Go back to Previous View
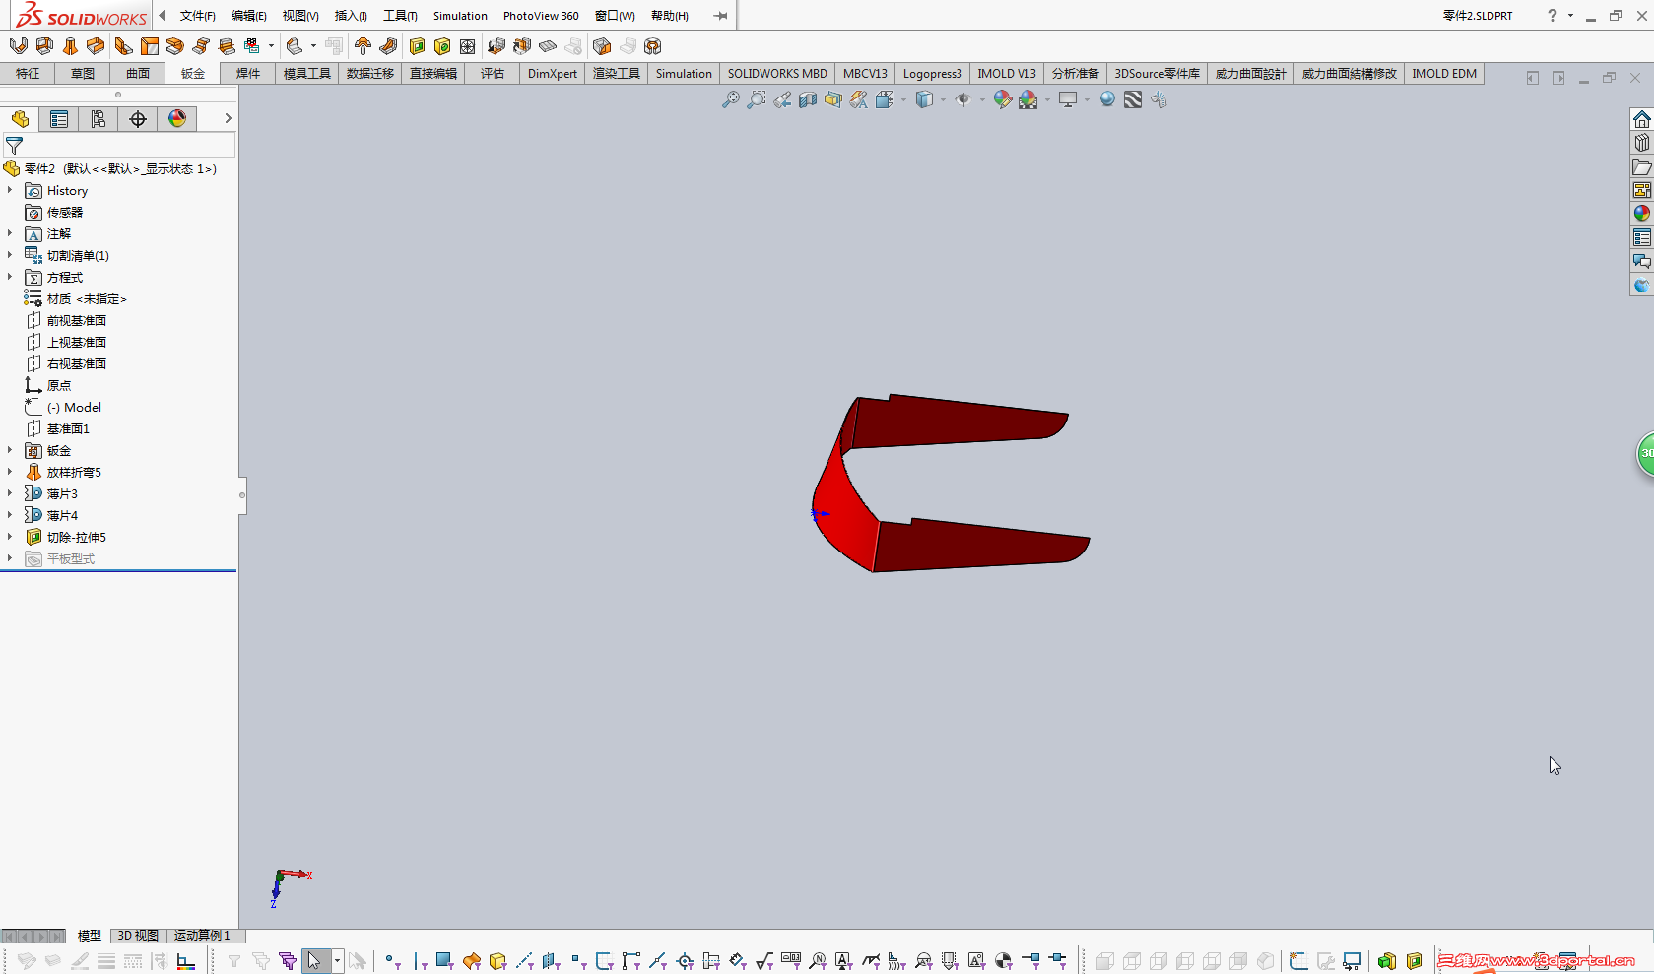Screen dimensions: 1654x974 coord(782,99)
